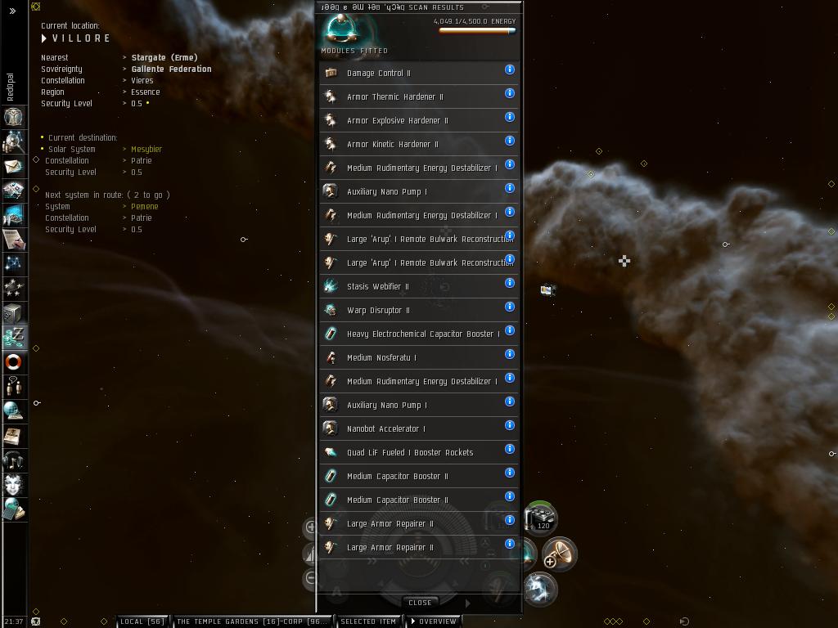
Task: Click the HUD zoom-in plus button
Action: 310,527
